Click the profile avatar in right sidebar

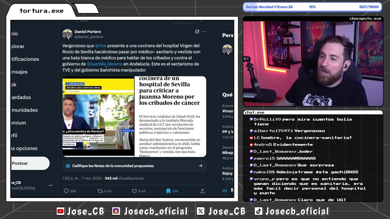pos(227,50)
